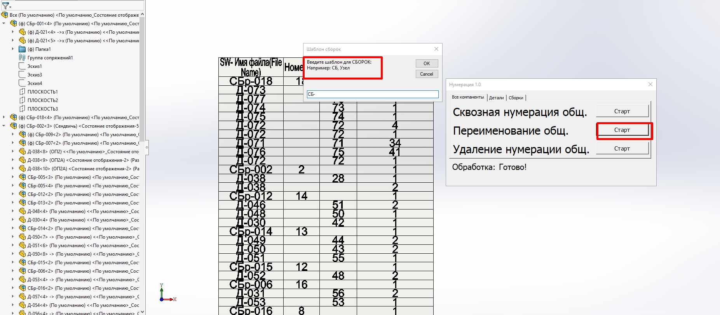The height and width of the screenshot is (315, 720).
Task: Click the СБр-012<2> subassembly icon
Action: 22,194
